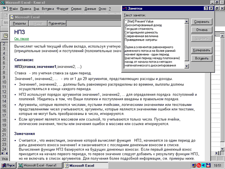Open the Вставка menu
Screen dimensions: 225x169
[48, 9]
